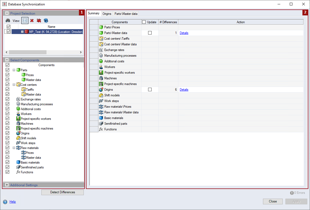This screenshot has height=210, width=310.
Task: Open the Parts\Master data tab
Action: point(126,14)
